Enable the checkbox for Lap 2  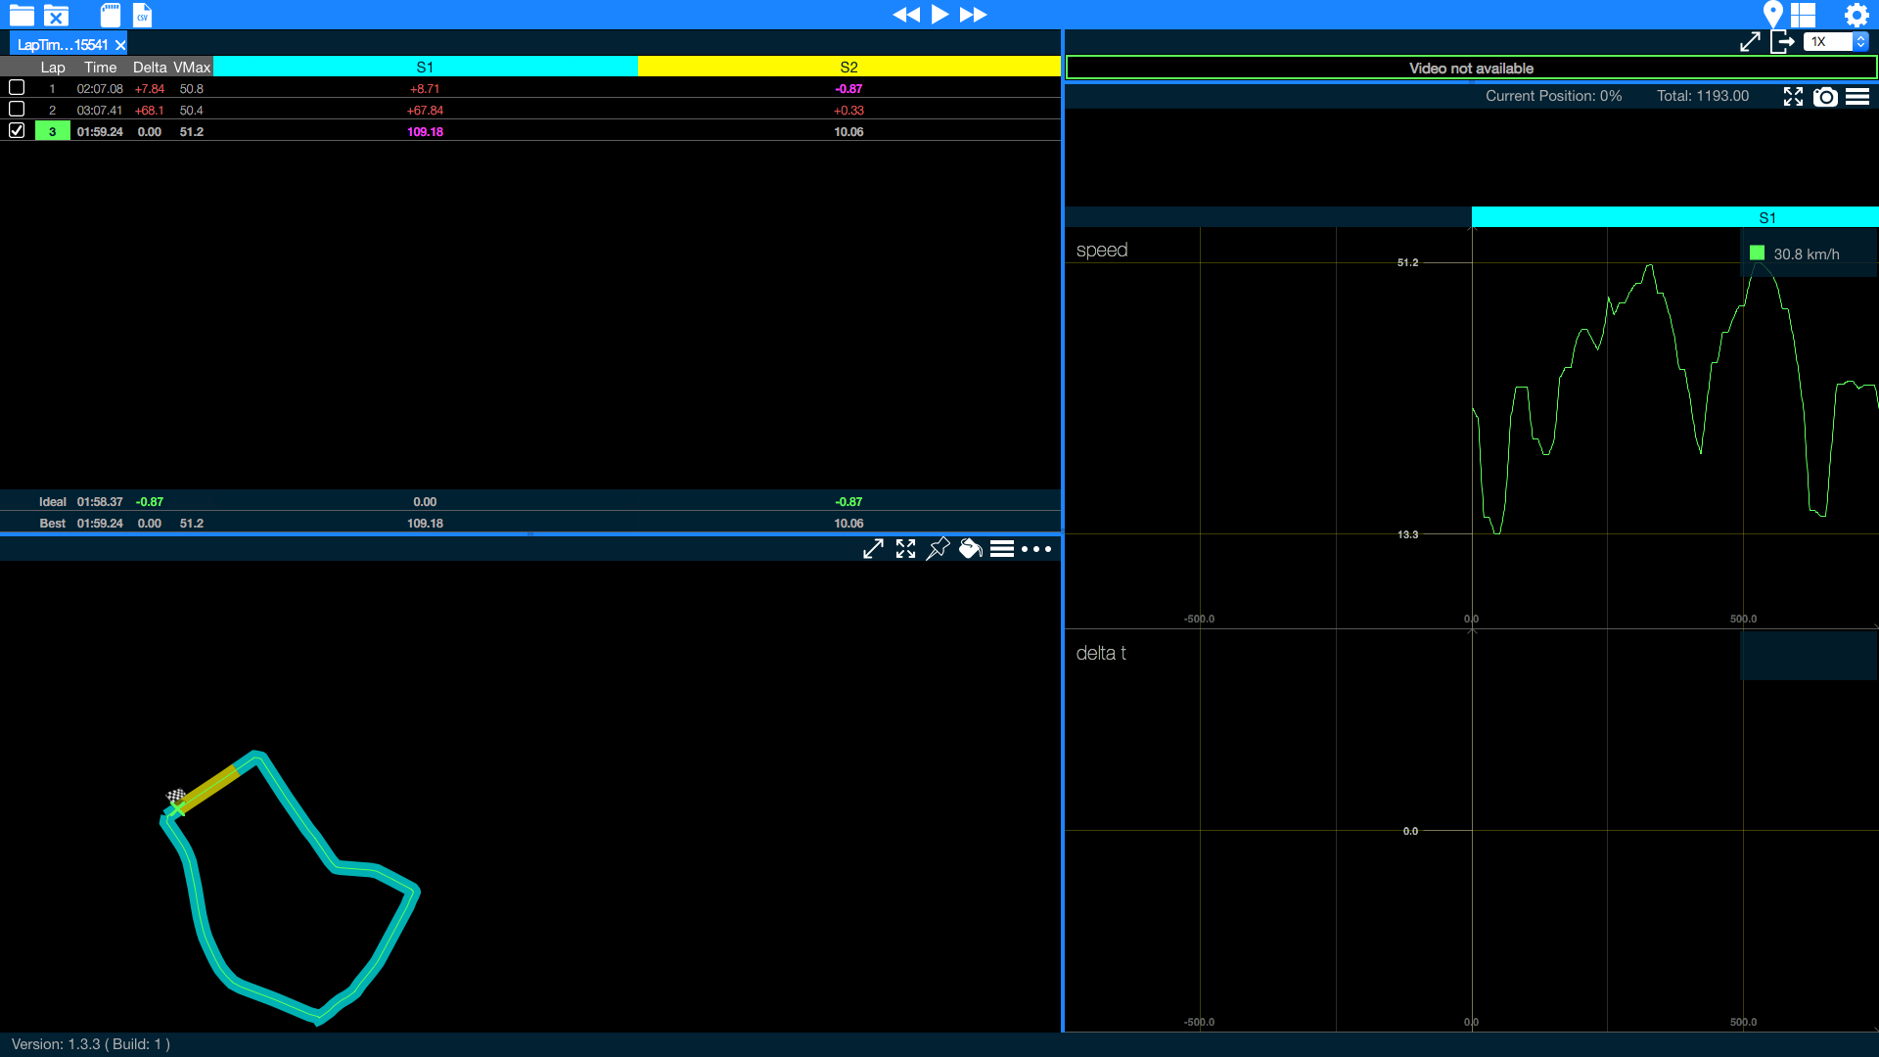[x=16, y=109]
